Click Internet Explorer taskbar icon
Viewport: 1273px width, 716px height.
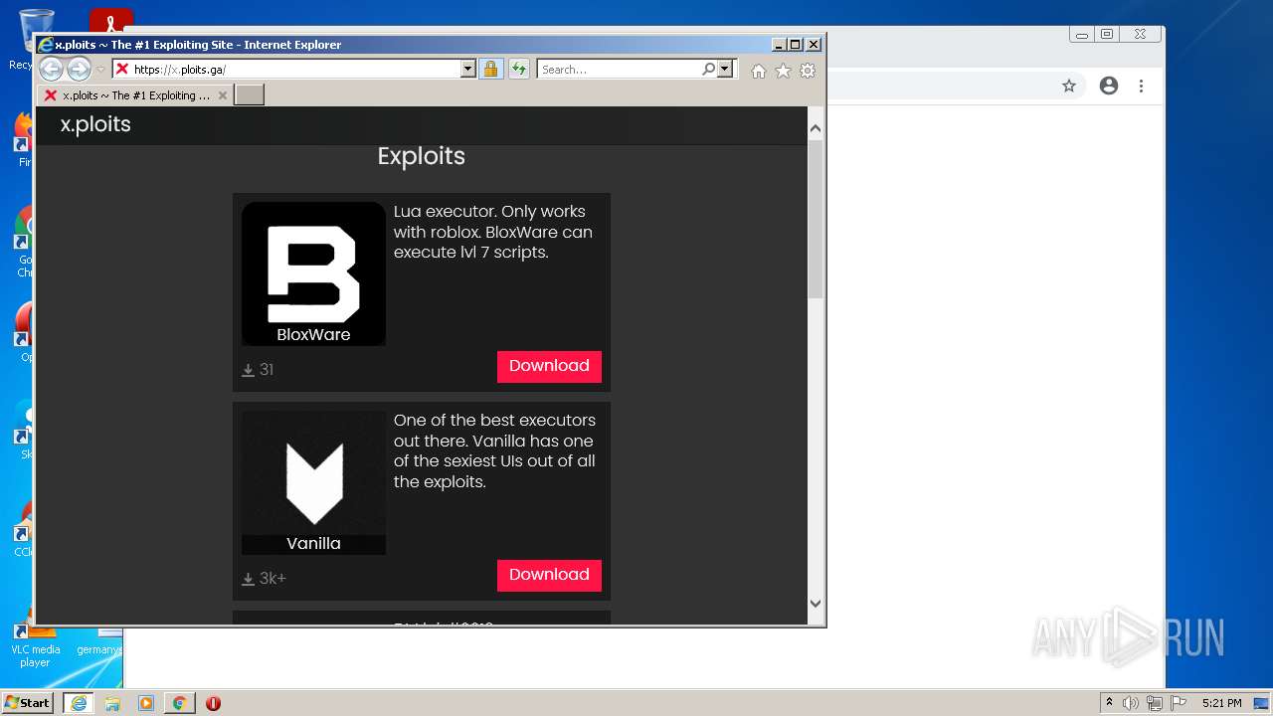click(78, 703)
